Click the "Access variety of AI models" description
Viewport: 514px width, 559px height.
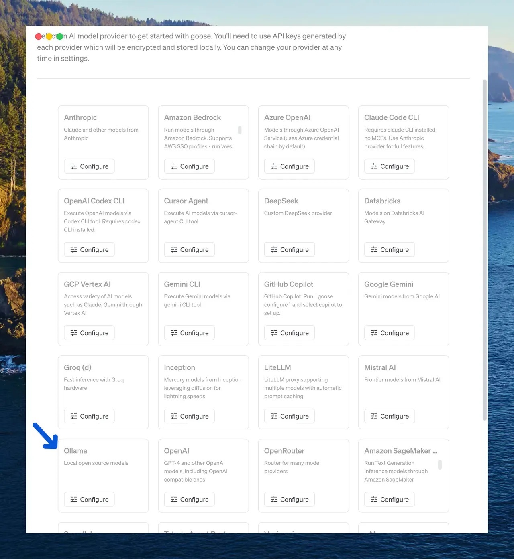click(103, 305)
